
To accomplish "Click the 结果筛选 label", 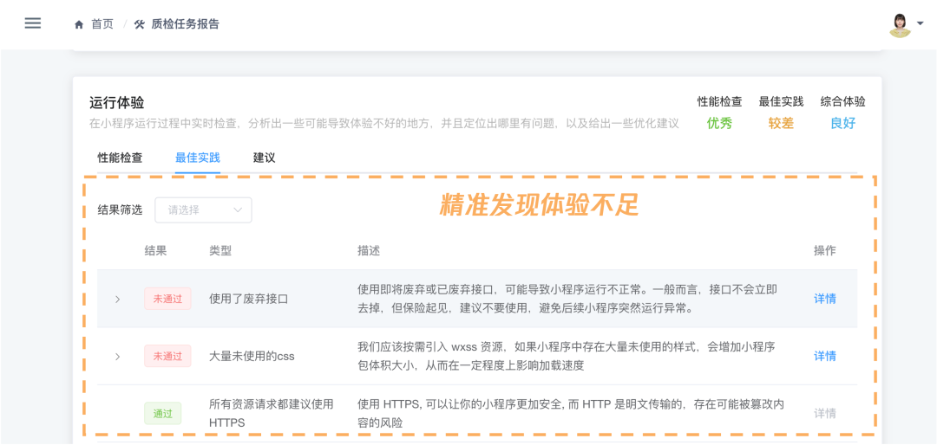I will (x=120, y=210).
